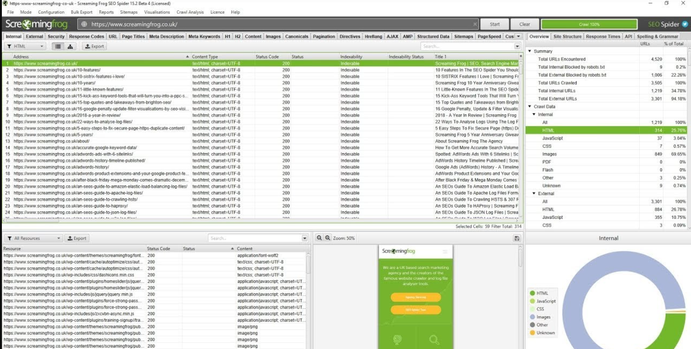The height and width of the screenshot is (349, 691).
Task: Click Images legend swatch in chart
Action: (x=533, y=317)
